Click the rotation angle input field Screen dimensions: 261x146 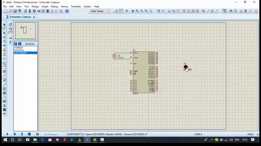pos(11,33)
